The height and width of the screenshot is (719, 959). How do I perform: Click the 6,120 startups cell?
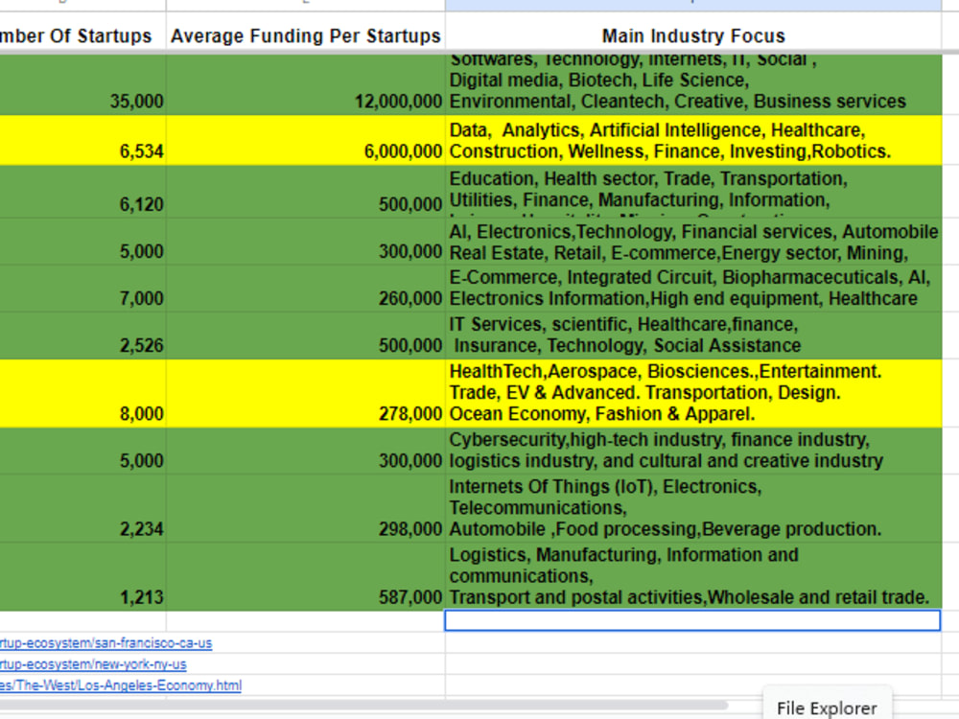coord(82,192)
